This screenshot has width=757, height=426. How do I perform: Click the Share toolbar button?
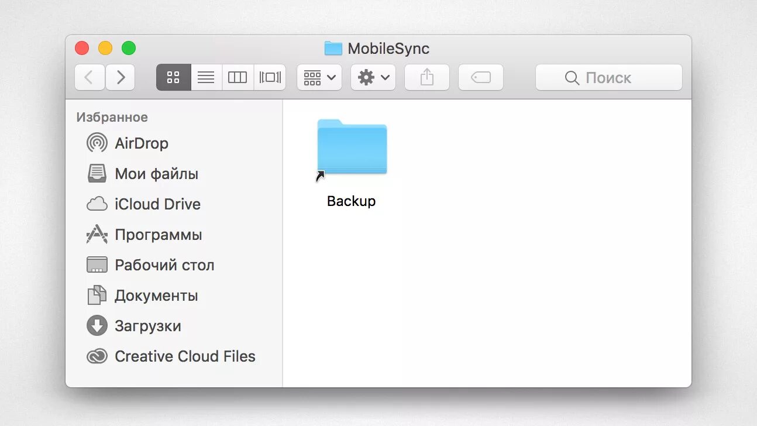coord(427,77)
